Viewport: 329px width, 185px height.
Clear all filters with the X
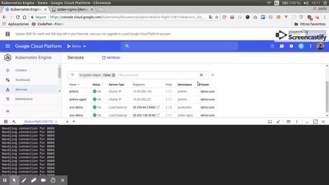[201, 75]
